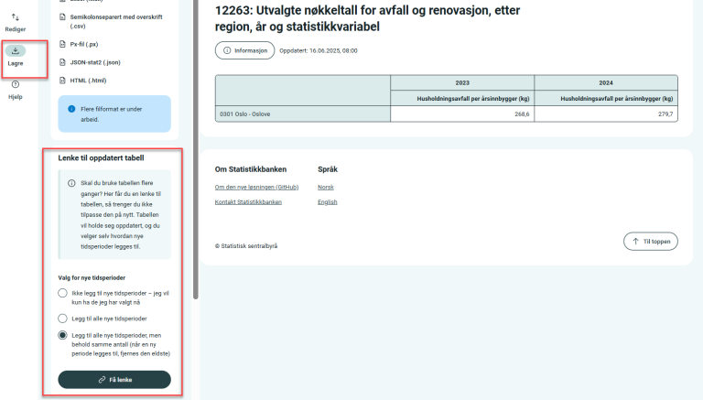Image resolution: width=703 pixels, height=400 pixels.
Task: Click the table title heading 12263
Action: [367, 18]
